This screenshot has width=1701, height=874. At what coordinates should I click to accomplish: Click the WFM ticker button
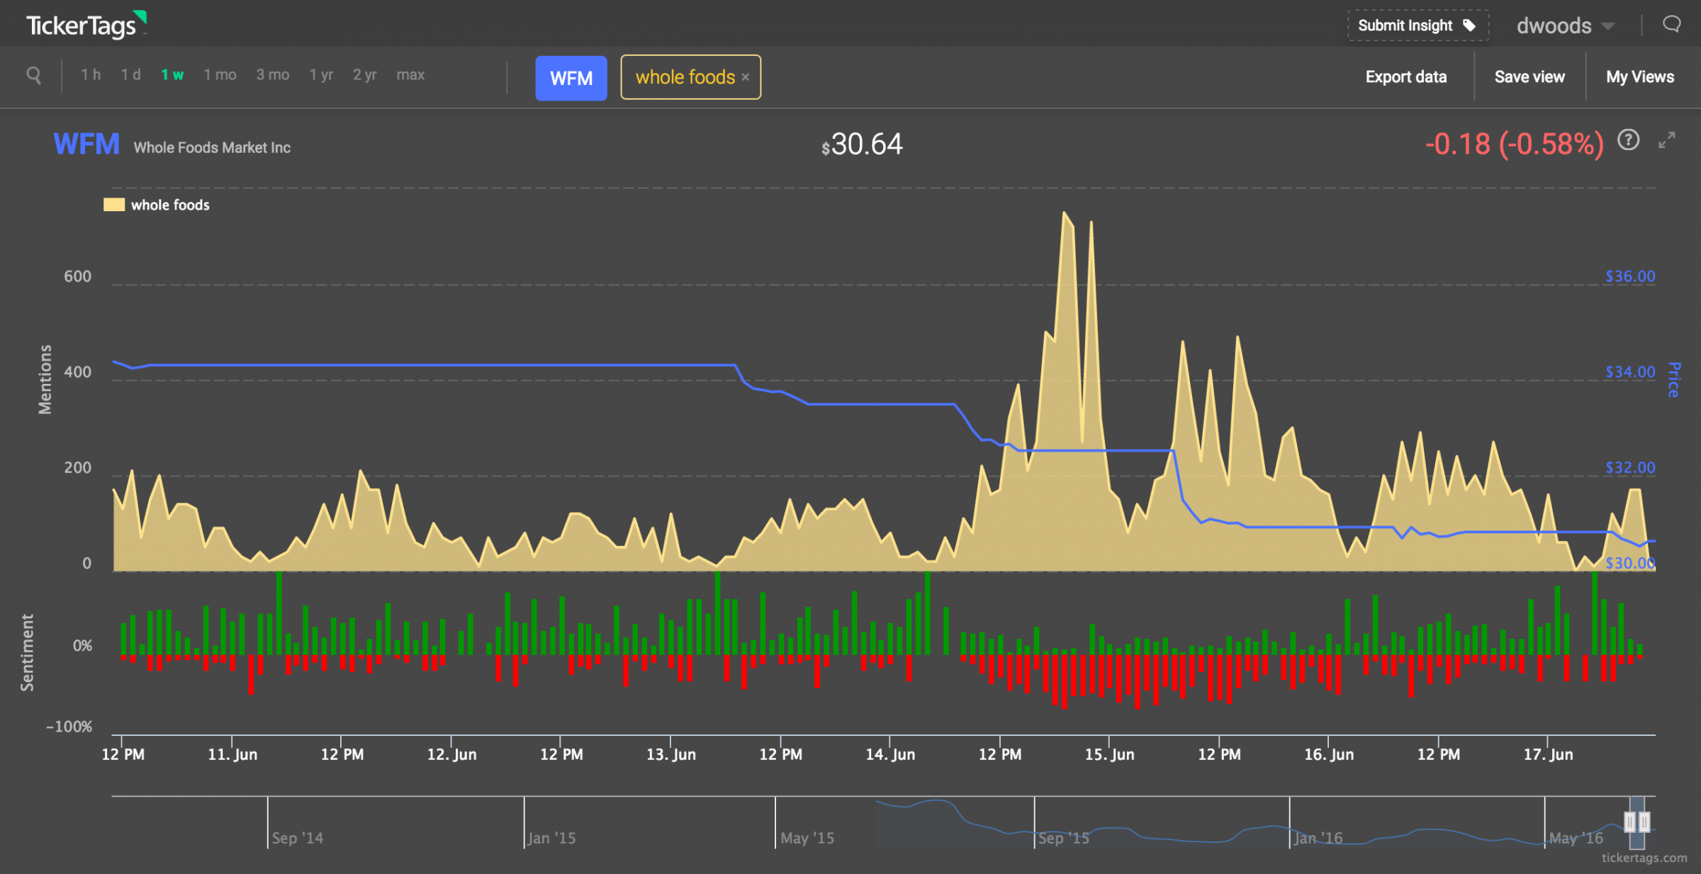[571, 78]
